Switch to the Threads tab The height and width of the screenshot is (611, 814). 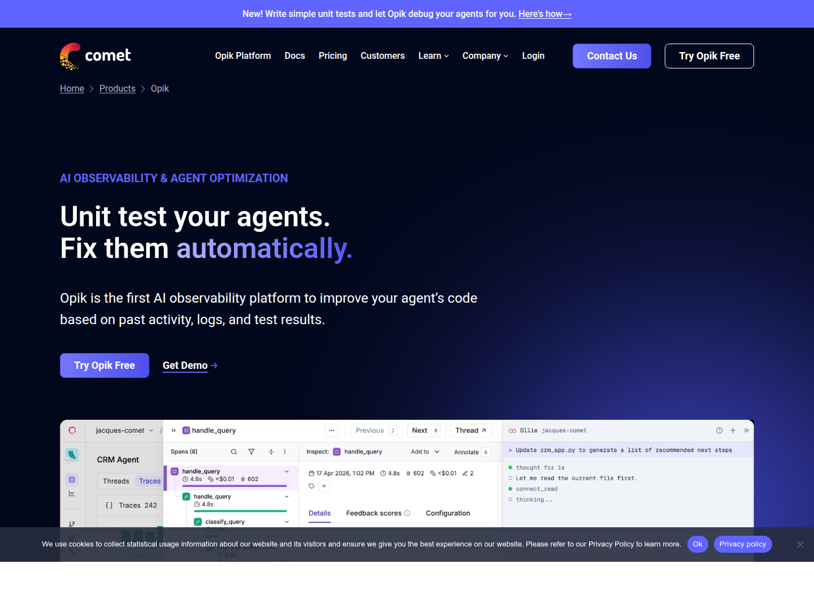(116, 481)
